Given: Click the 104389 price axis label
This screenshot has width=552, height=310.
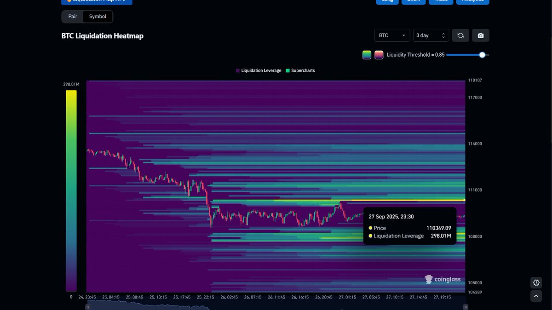Looking at the screenshot, I should coord(476,292).
